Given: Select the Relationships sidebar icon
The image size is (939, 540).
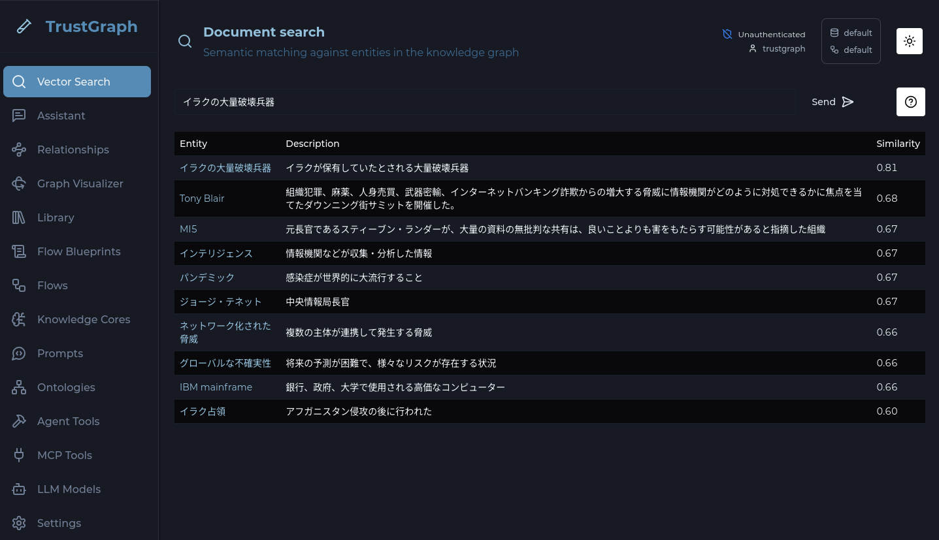Looking at the screenshot, I should click(x=19, y=150).
